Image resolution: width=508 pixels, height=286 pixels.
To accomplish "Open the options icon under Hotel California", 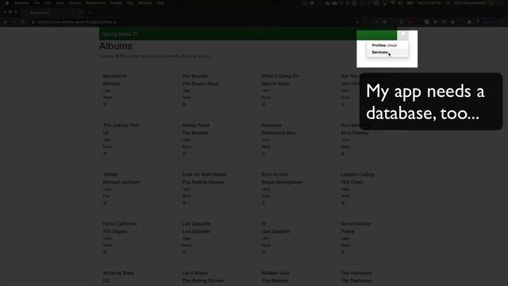I will click(x=105, y=253).
